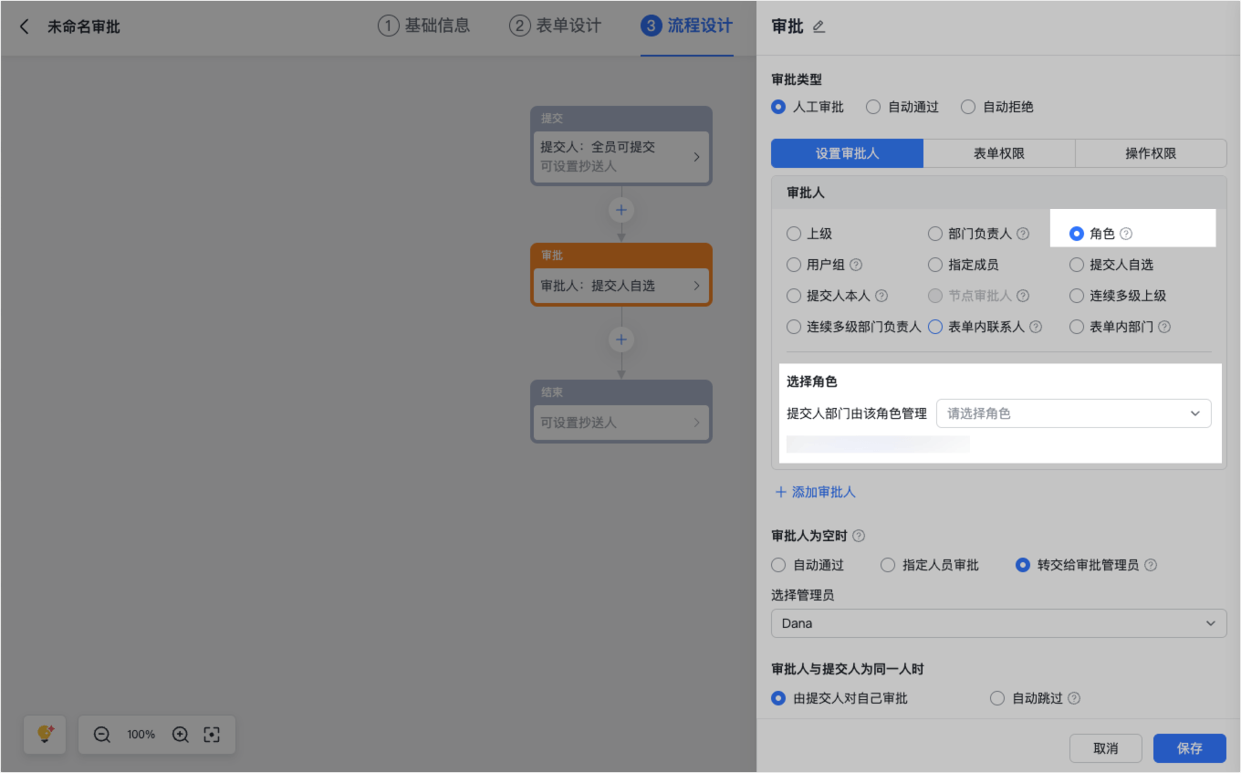Expand the 提交人：全员可提交 node chevron
The height and width of the screenshot is (773, 1241).
696,157
